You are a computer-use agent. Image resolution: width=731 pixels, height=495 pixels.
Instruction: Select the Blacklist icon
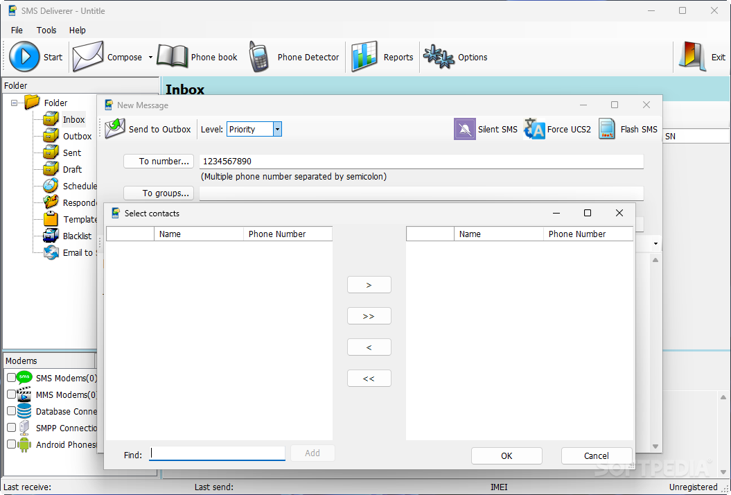point(51,236)
